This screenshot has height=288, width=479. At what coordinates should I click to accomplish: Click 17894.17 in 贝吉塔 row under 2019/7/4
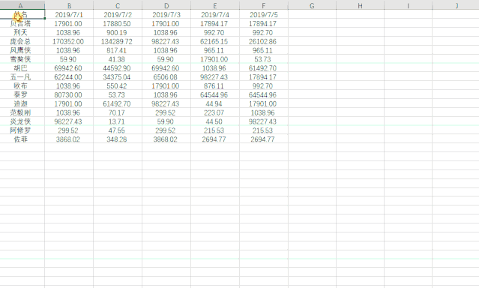(x=215, y=23)
